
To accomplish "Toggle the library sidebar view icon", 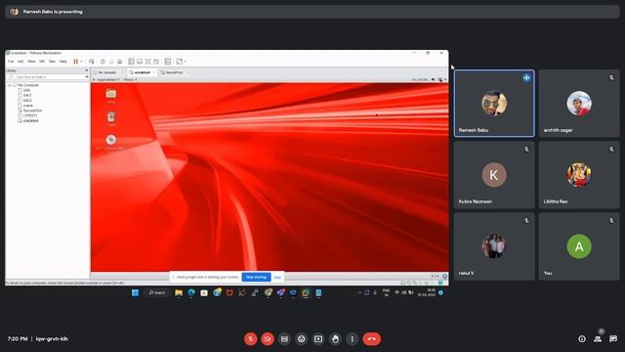I will pos(131,62).
